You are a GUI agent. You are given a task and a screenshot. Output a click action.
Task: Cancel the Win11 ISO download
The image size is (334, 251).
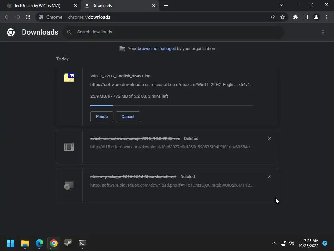[x=128, y=117]
